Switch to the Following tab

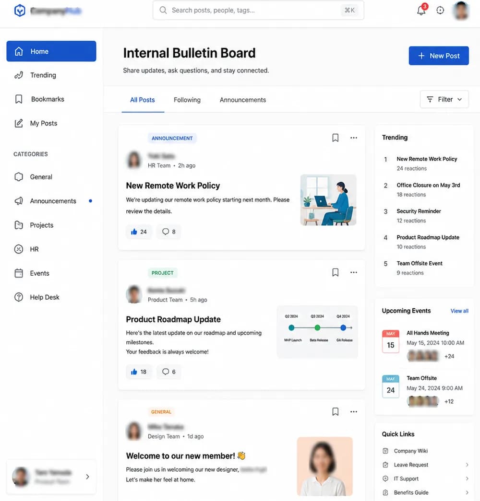coord(187,100)
